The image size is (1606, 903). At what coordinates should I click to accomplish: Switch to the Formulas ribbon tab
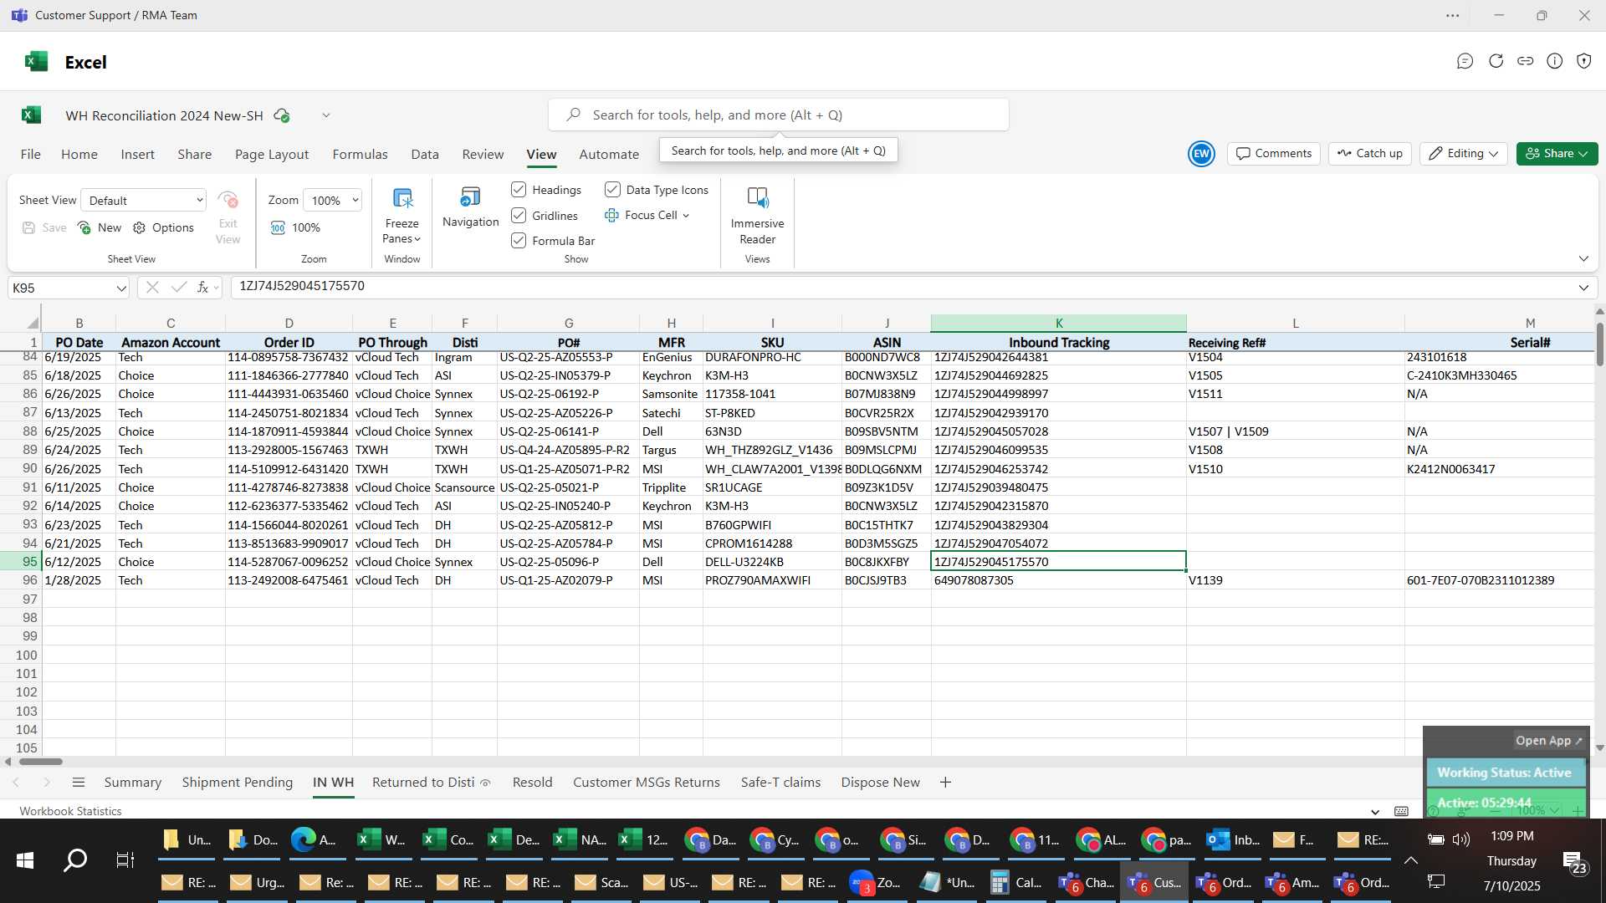[360, 154]
